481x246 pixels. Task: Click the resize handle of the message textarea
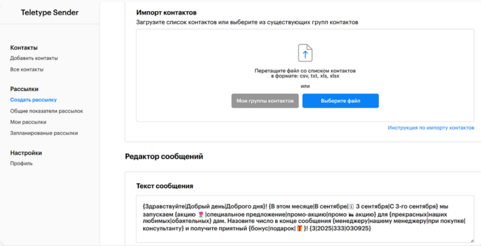(x=471, y=240)
